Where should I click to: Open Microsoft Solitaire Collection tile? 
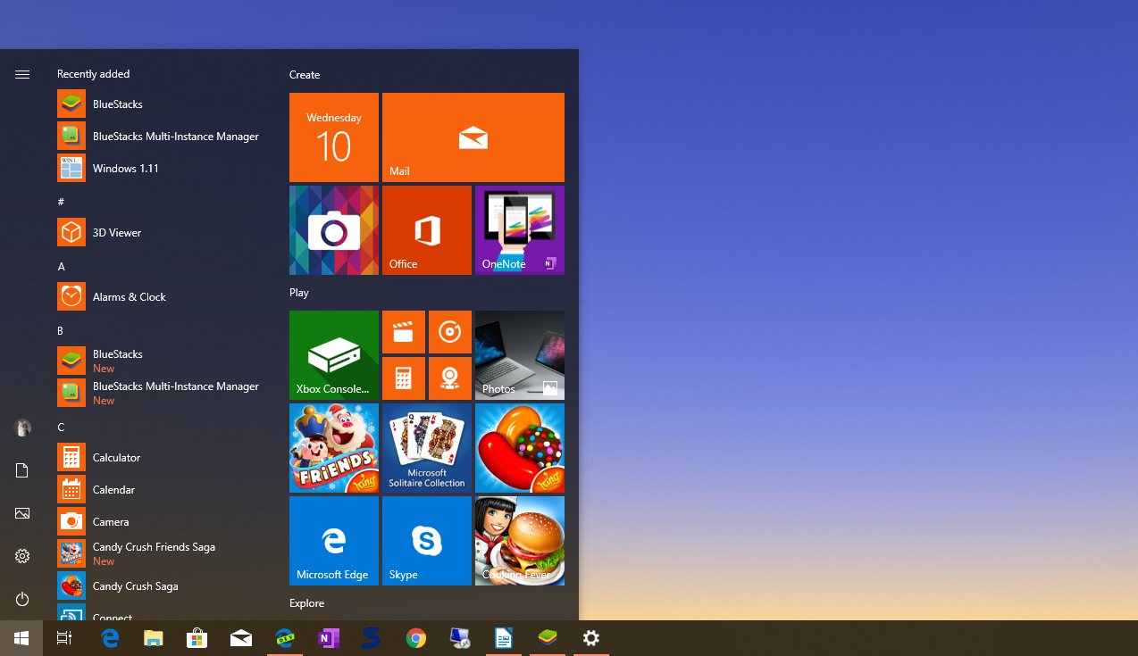(x=427, y=448)
